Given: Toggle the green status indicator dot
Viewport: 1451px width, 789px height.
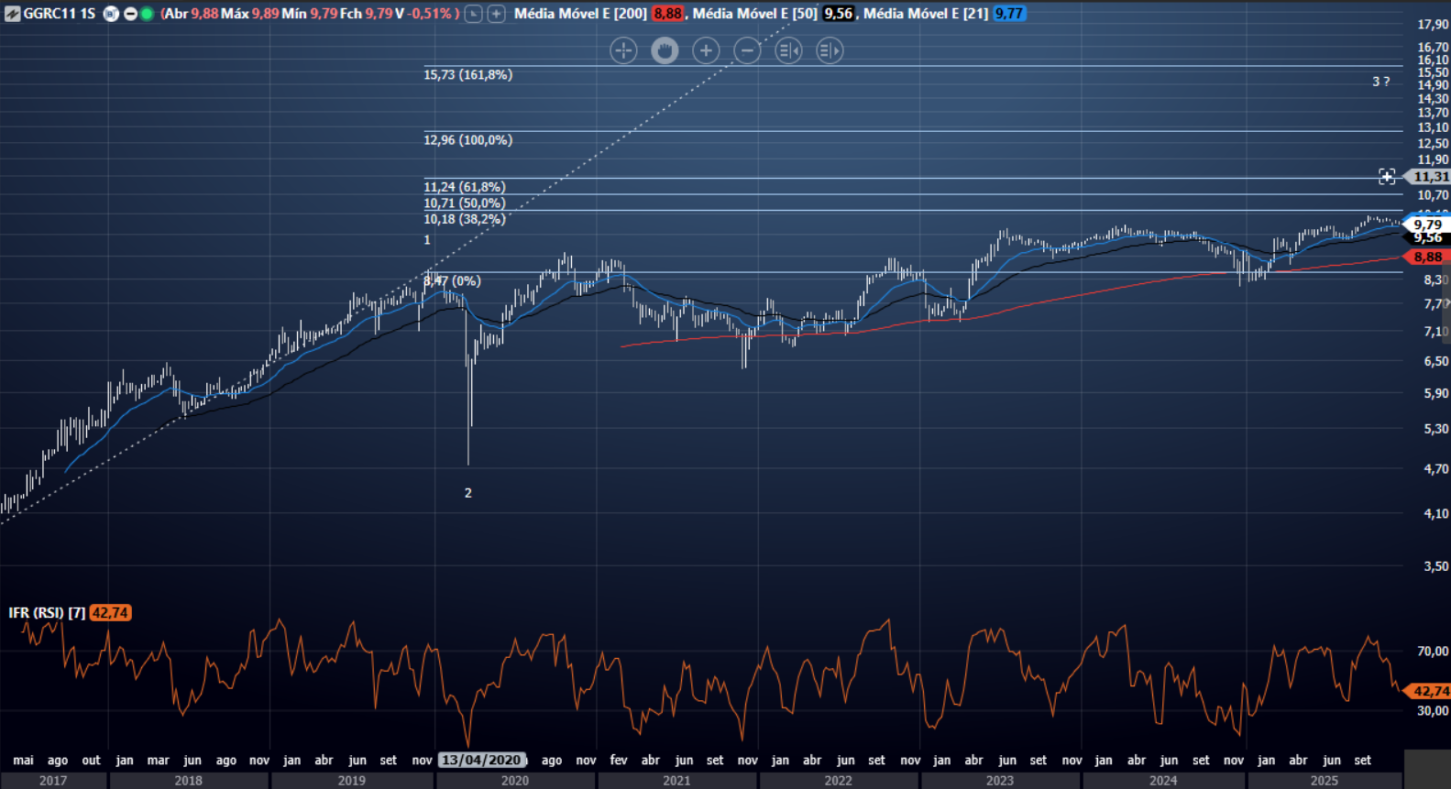Looking at the screenshot, I should (x=147, y=14).
